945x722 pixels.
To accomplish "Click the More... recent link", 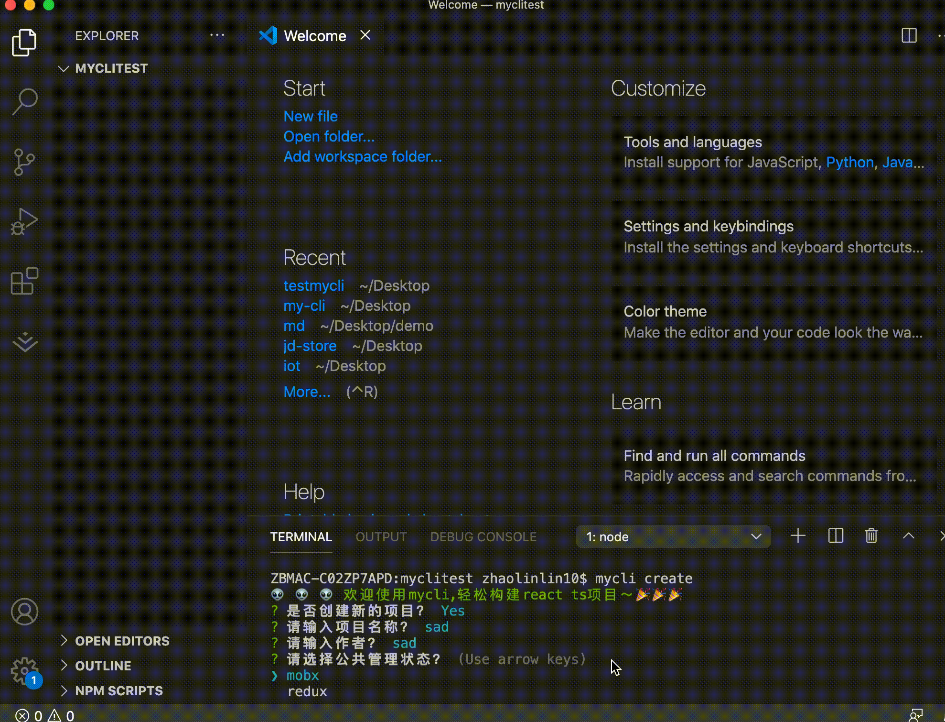I will pos(307,392).
